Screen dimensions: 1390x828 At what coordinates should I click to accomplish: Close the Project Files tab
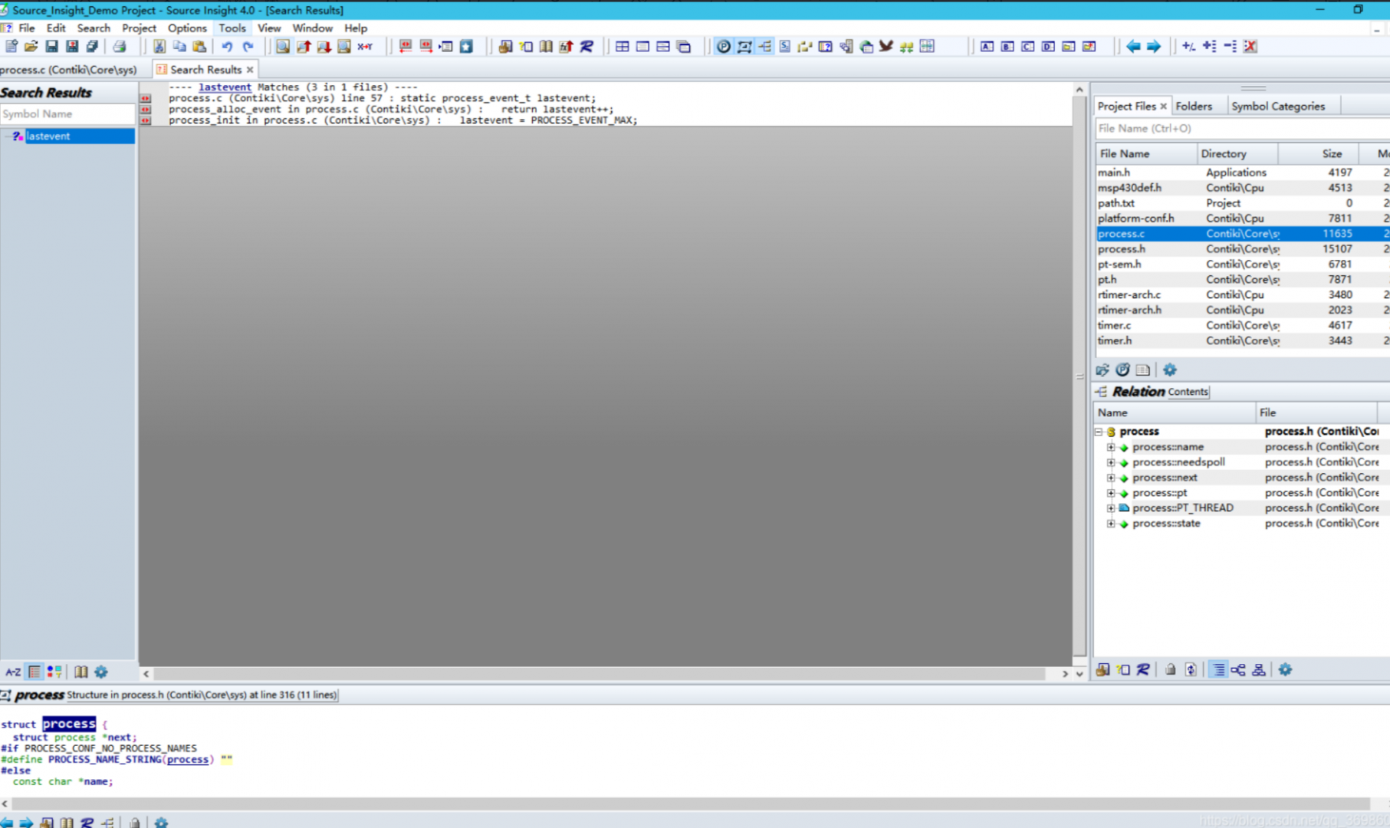pos(1163,106)
